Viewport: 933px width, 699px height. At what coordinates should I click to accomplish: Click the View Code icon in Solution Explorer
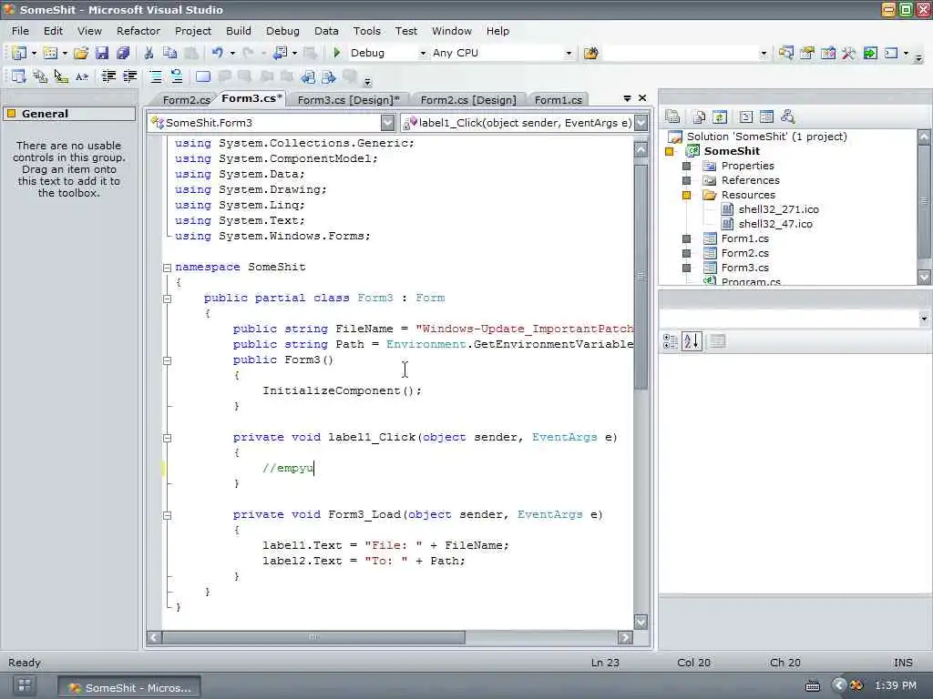pos(745,117)
